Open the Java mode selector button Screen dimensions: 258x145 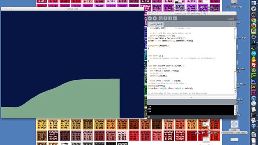click(231, 19)
